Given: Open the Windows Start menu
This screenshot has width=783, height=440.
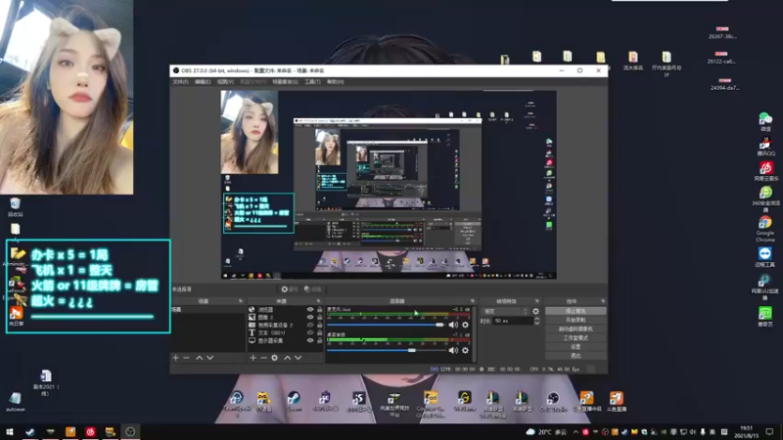Looking at the screenshot, I should (x=10, y=432).
